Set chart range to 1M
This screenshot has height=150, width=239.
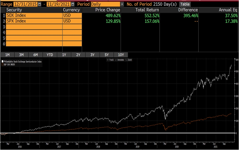[x=7, y=55]
